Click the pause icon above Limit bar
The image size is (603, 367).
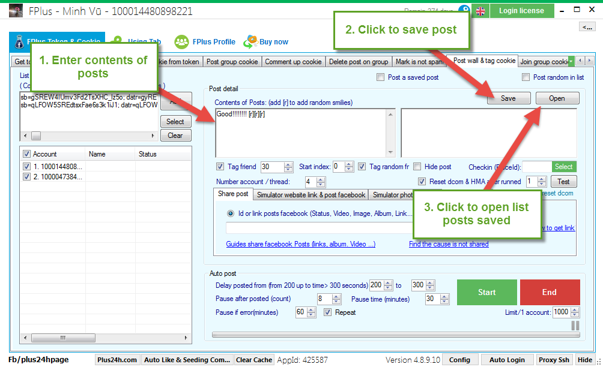[575, 326]
